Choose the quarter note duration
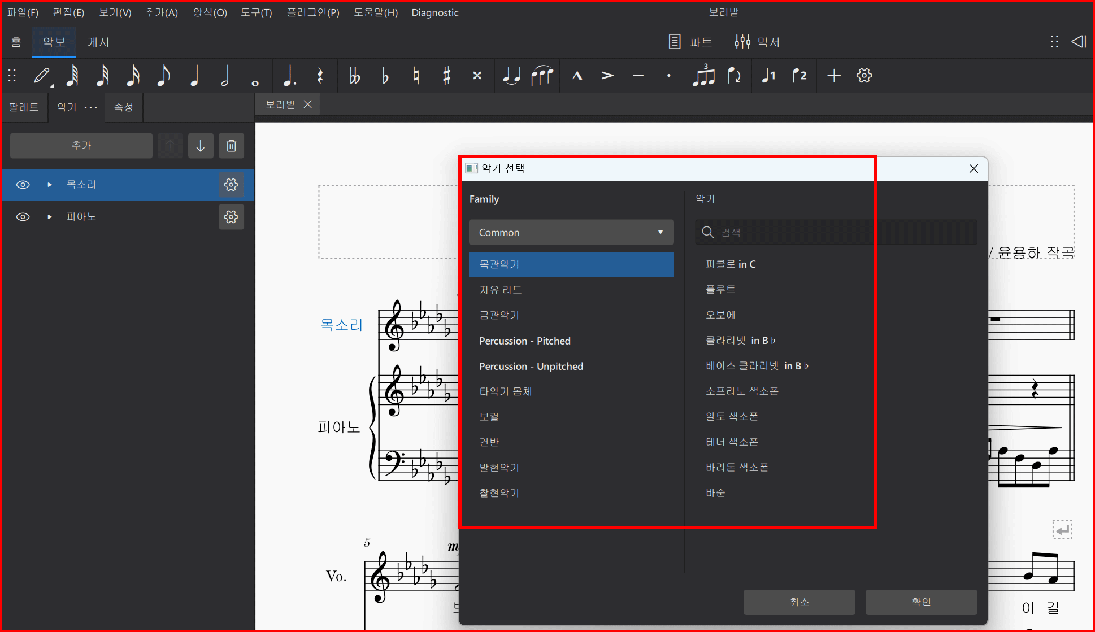 click(x=195, y=76)
